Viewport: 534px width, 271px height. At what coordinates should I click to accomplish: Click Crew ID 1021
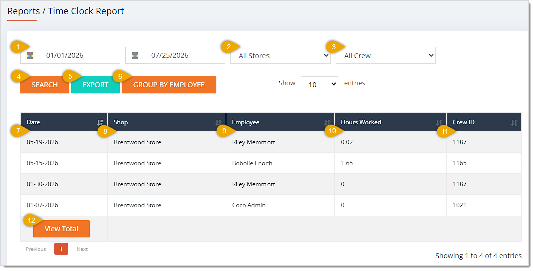pos(460,205)
